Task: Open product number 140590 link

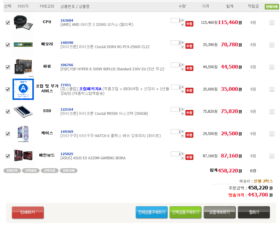Action: point(67,43)
